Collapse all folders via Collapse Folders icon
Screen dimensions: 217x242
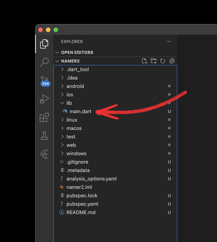tap(172, 61)
